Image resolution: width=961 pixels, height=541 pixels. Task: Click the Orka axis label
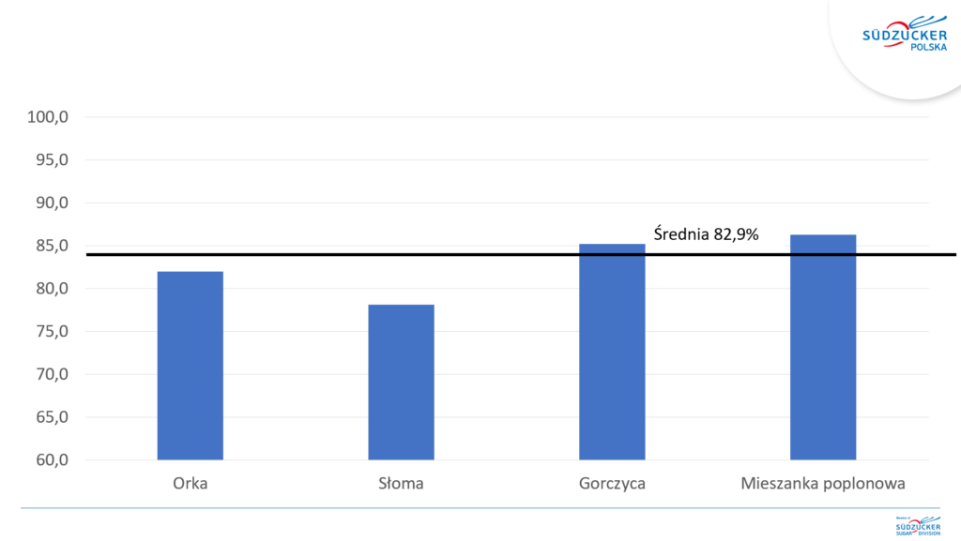tap(190, 484)
